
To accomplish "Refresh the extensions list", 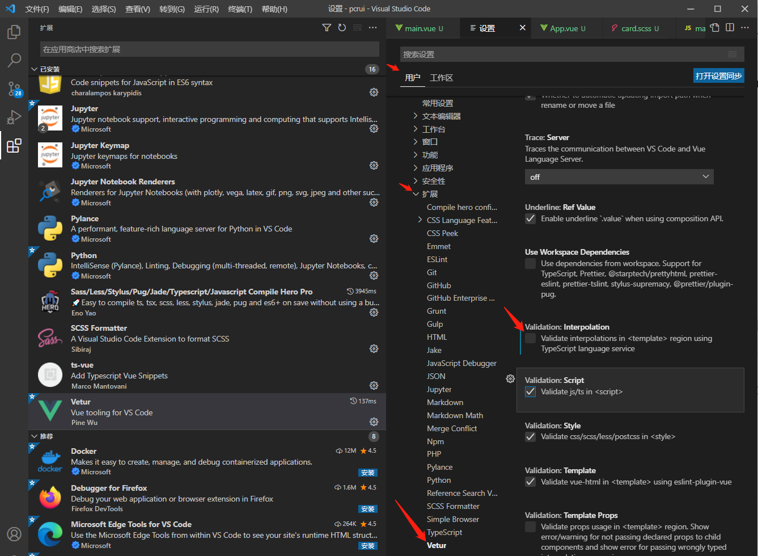I will [342, 28].
